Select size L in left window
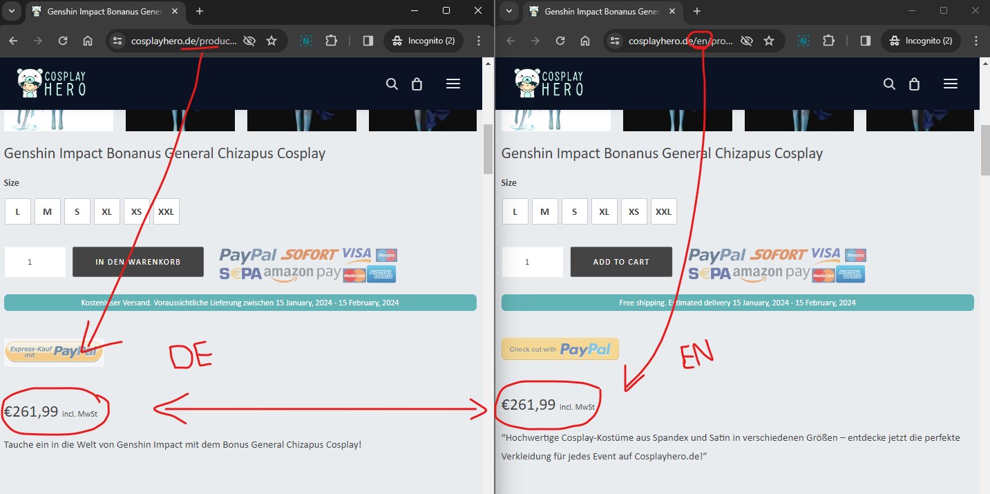Image resolution: width=990 pixels, height=494 pixels. (x=17, y=212)
